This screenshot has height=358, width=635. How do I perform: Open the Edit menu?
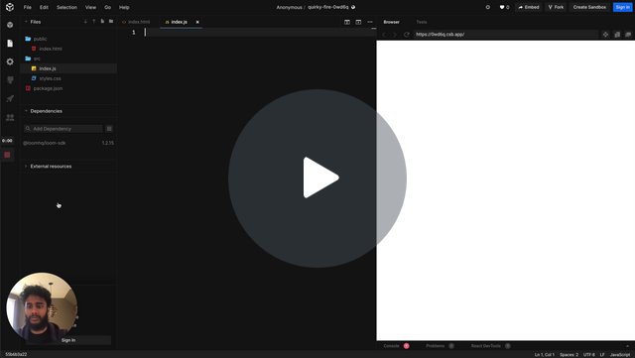(x=44, y=7)
